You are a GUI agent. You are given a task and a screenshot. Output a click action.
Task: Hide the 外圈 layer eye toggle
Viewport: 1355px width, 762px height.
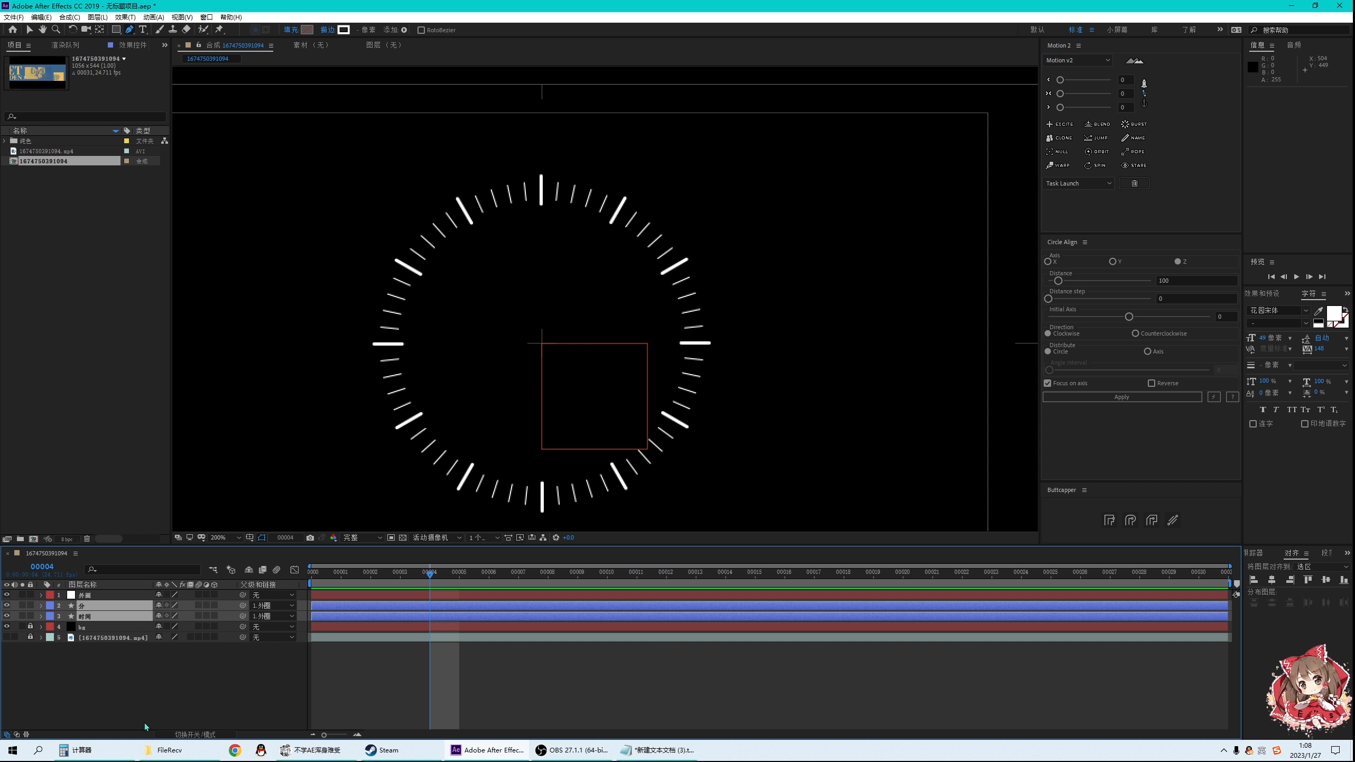coord(7,594)
